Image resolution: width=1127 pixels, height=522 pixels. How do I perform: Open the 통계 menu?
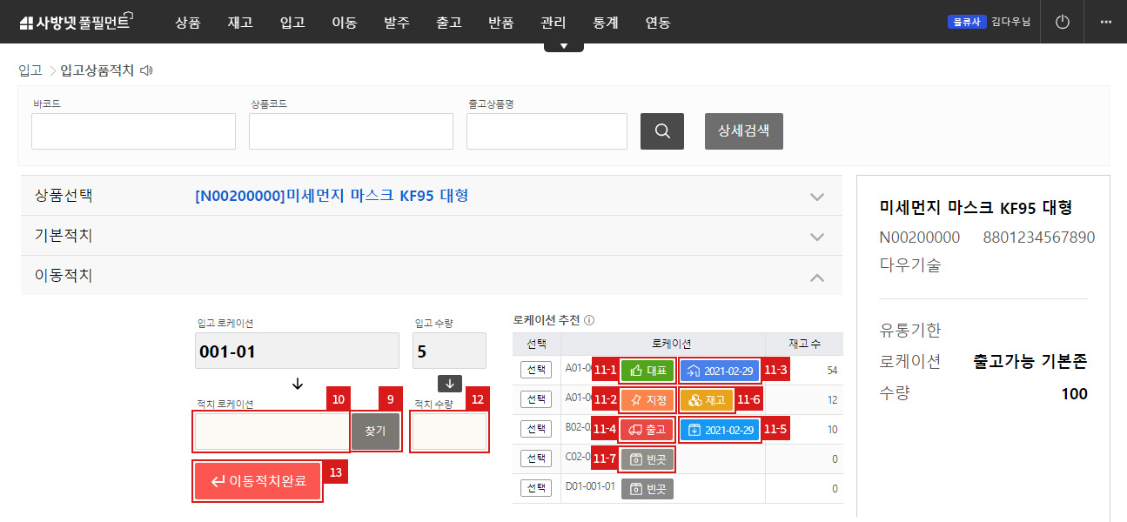click(x=605, y=23)
